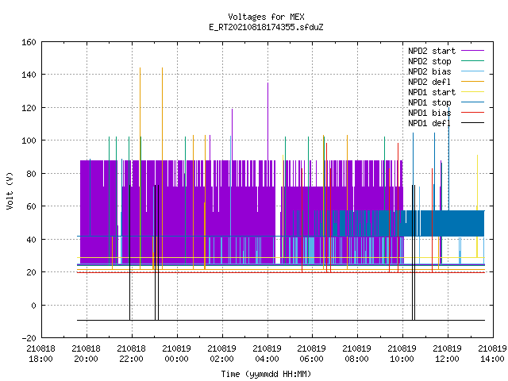
Task: Select the 'NPD2 stop' legend label
Action: pyautogui.click(x=429, y=61)
